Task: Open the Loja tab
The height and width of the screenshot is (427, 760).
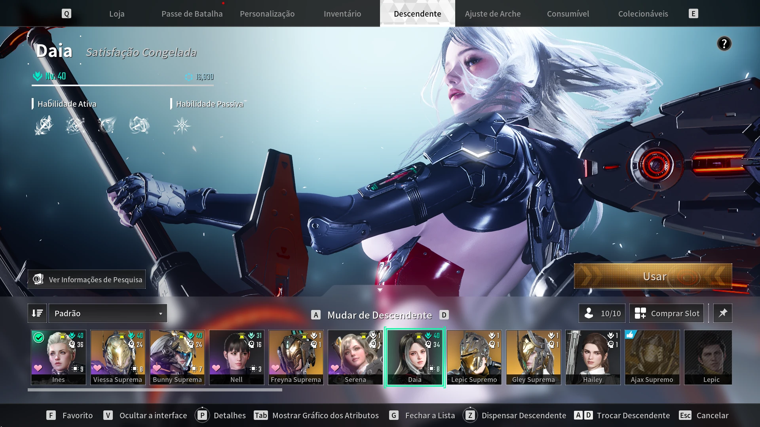Action: (117, 14)
